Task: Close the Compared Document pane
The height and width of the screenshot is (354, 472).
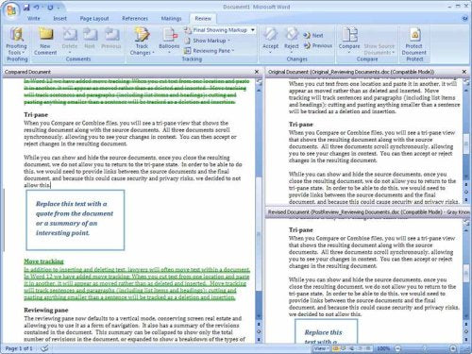Action: (x=257, y=72)
